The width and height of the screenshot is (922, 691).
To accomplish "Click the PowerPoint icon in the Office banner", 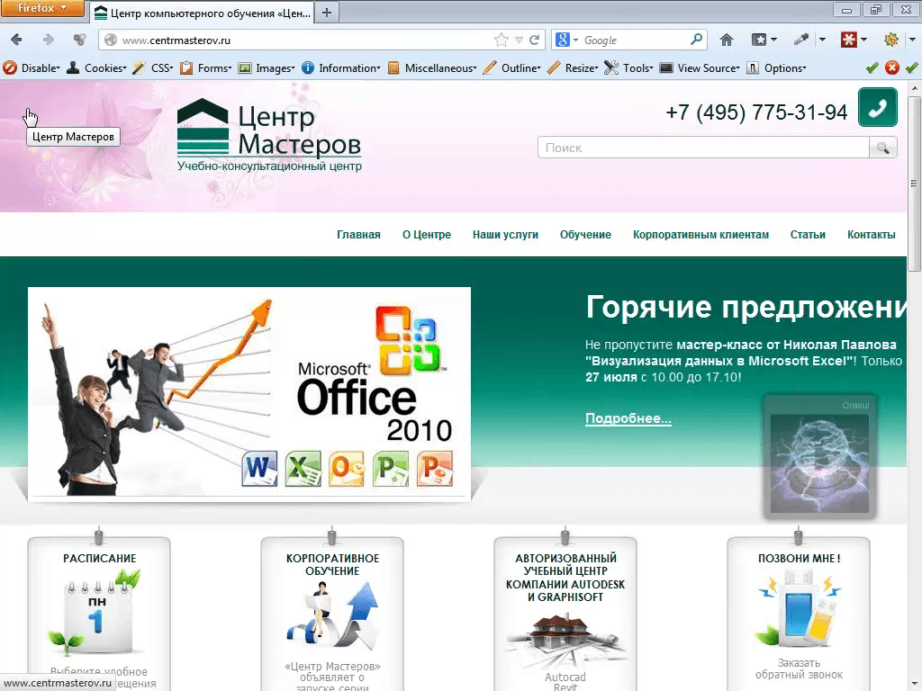I will (x=435, y=469).
